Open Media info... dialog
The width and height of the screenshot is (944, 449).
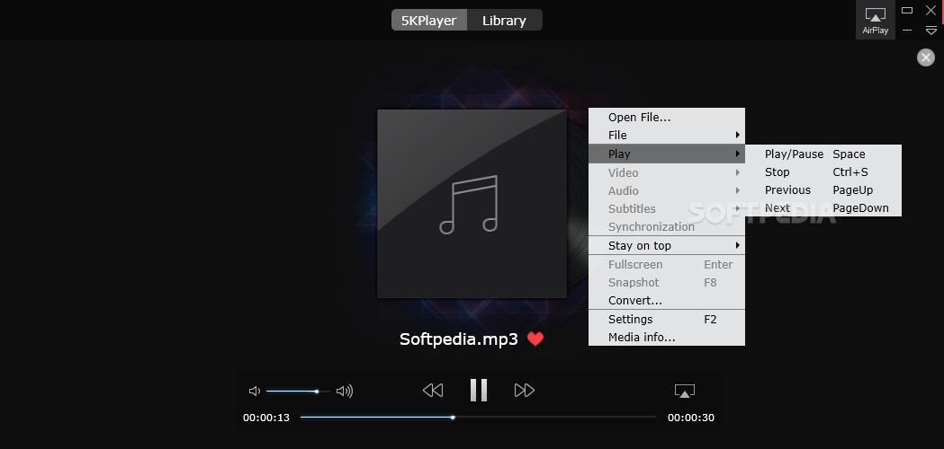pos(667,338)
